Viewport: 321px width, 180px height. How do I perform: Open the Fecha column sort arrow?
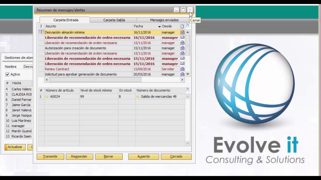(x=159, y=26)
